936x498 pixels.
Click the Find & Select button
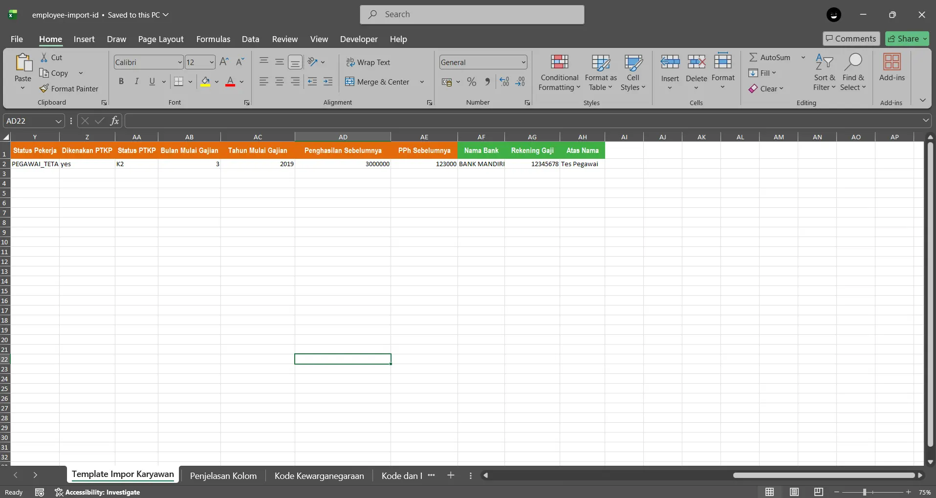[x=854, y=72]
